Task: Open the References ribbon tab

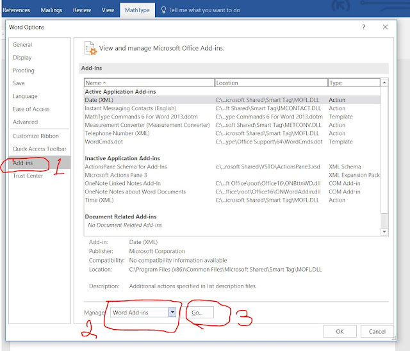Action: click(x=16, y=10)
